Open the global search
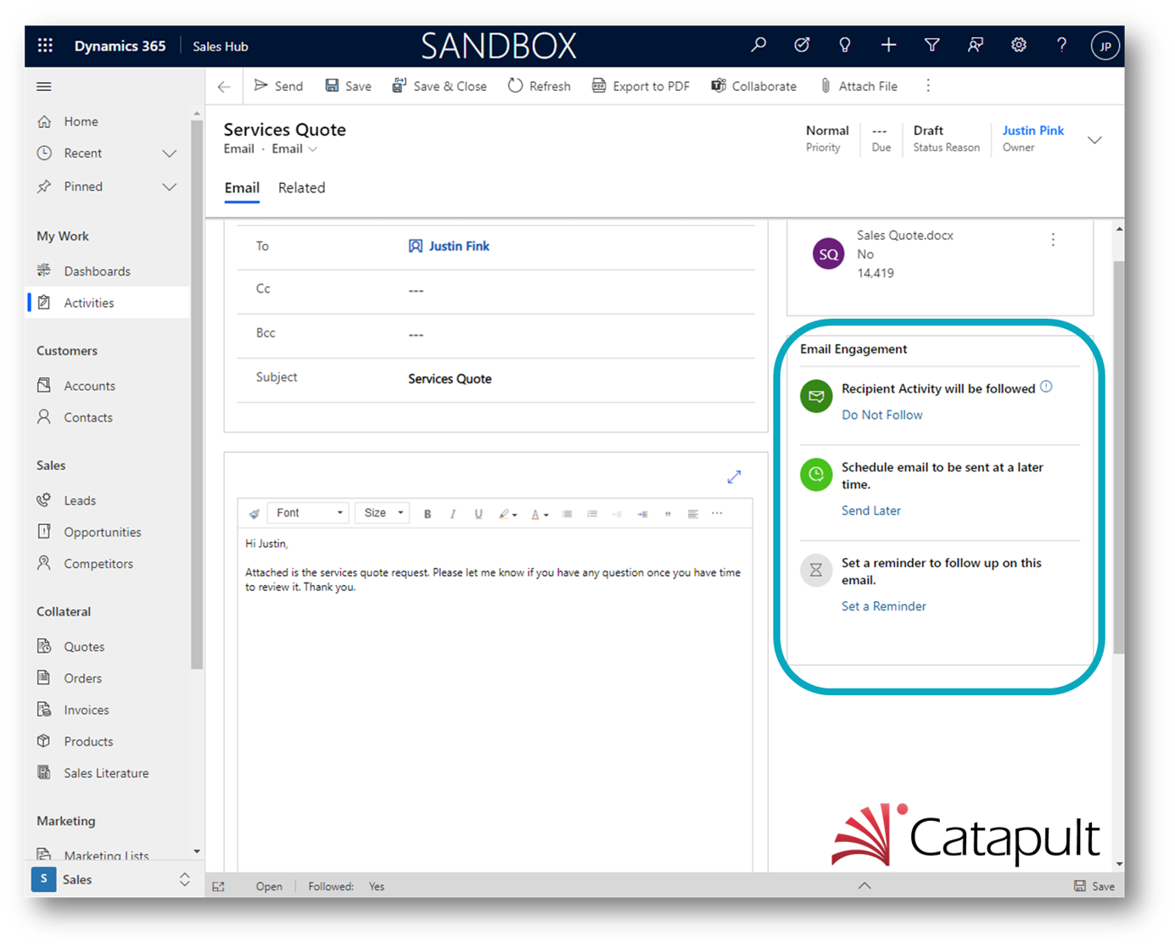This screenshot has width=1175, height=948. pos(758,45)
